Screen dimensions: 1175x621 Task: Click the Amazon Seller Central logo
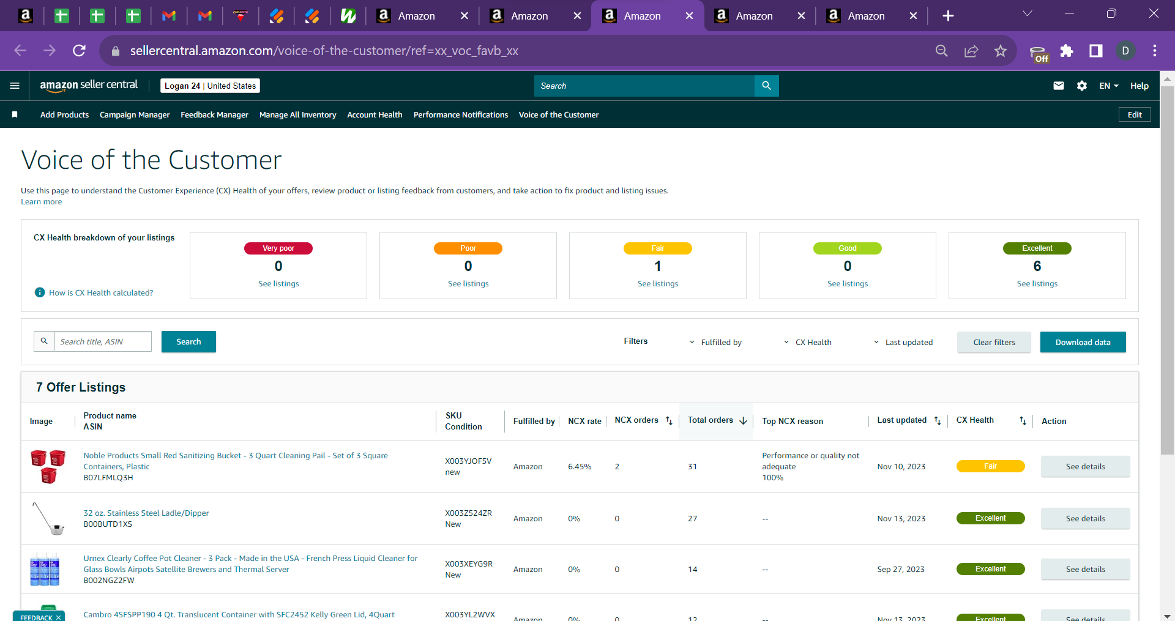click(x=89, y=86)
